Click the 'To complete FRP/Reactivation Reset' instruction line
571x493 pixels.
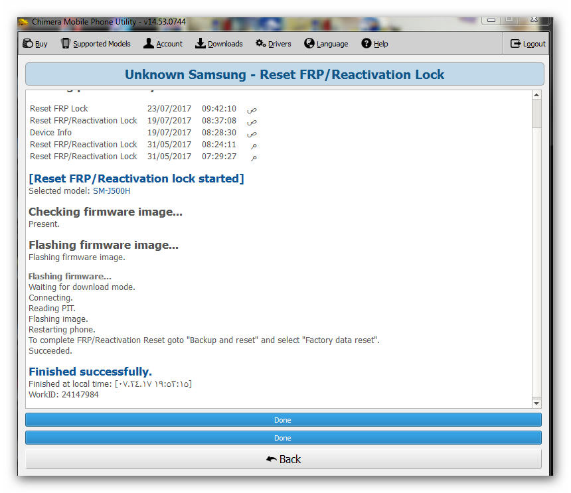pyautogui.click(x=204, y=340)
